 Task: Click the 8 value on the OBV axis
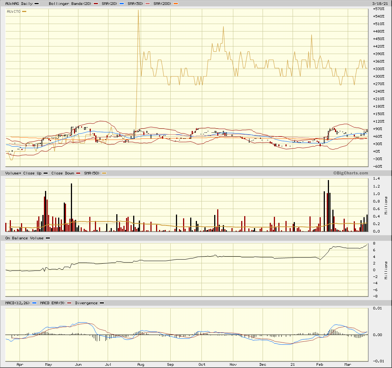tap(374, 243)
